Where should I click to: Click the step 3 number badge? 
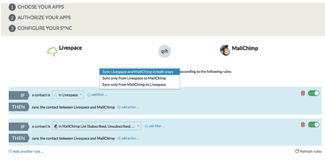pyautogui.click(x=12, y=28)
